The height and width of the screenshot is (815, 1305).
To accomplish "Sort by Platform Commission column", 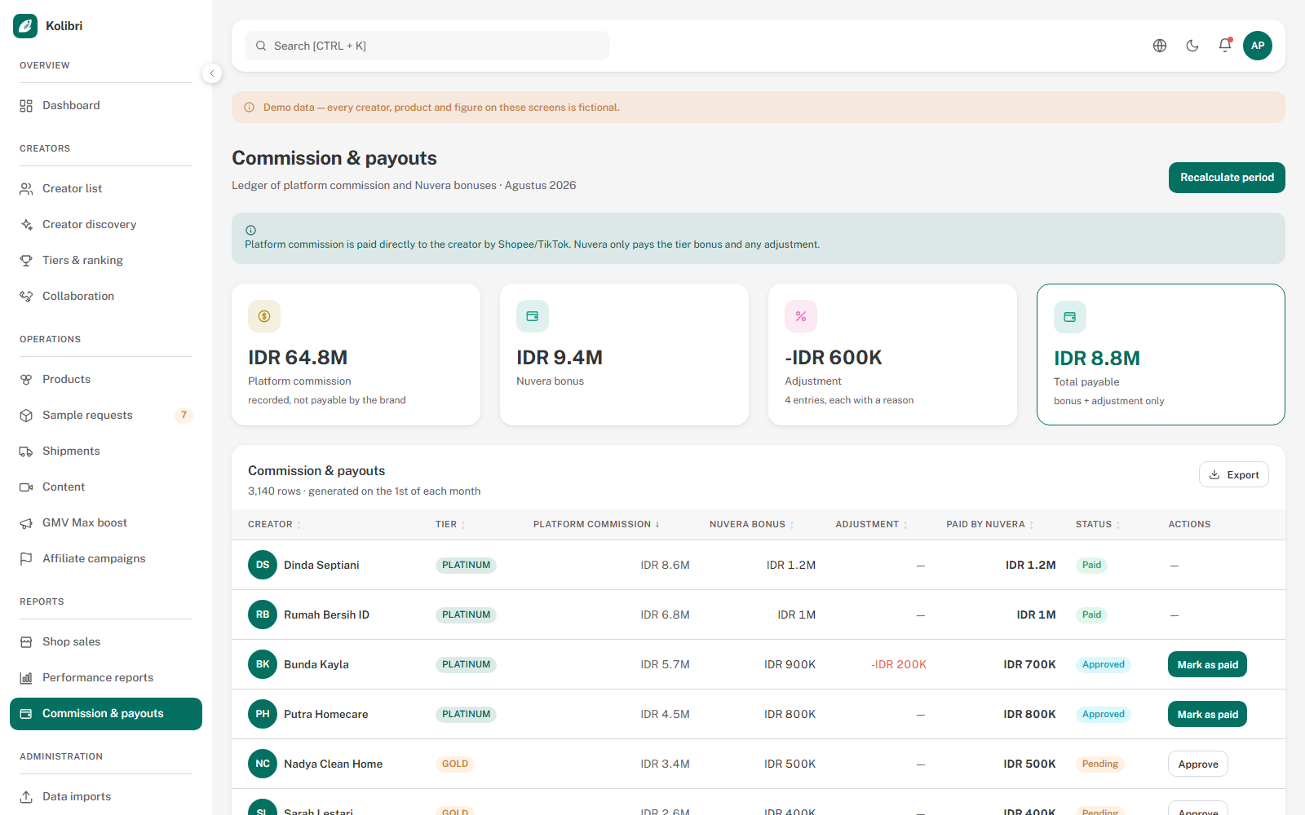I will point(596,525).
